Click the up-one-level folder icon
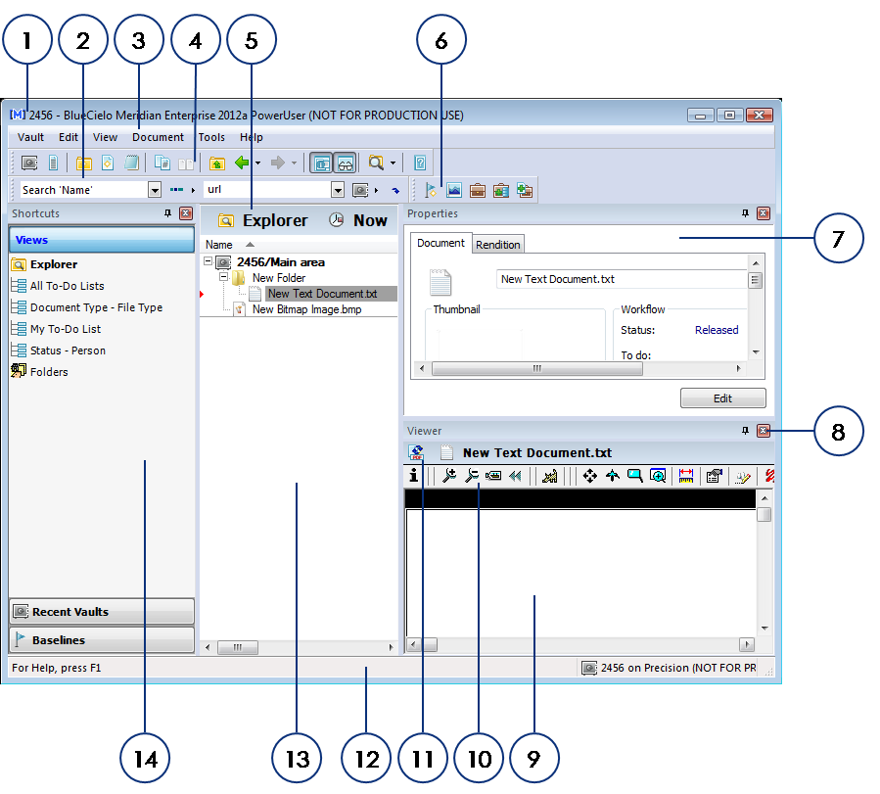880x794 pixels. coord(217,163)
